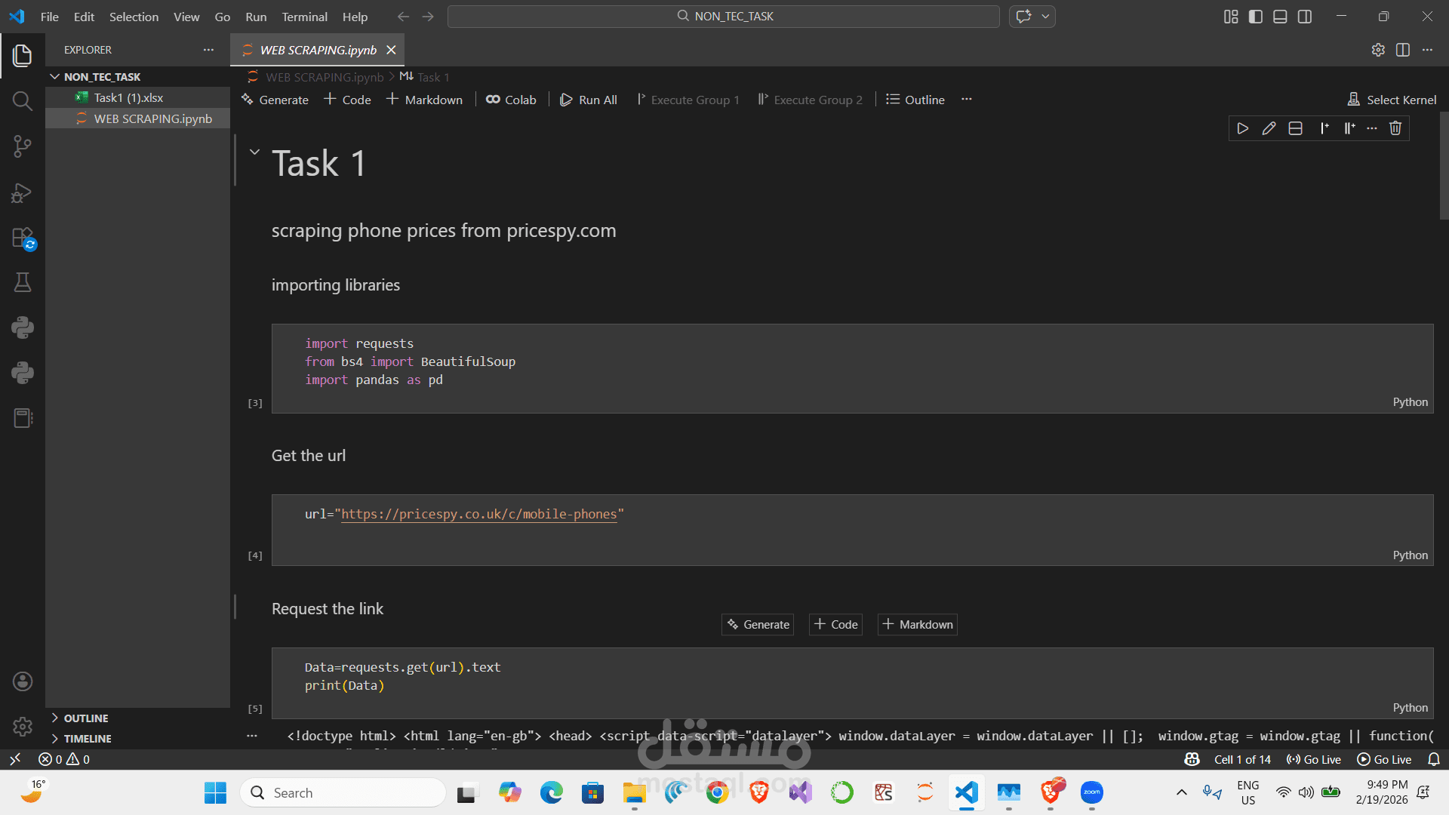Open Source Control view
This screenshot has width=1449, height=815.
(x=23, y=146)
